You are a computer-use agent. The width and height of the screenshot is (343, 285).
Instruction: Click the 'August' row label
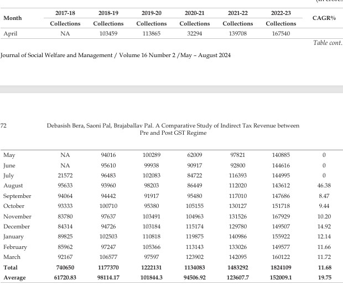click(13, 186)
